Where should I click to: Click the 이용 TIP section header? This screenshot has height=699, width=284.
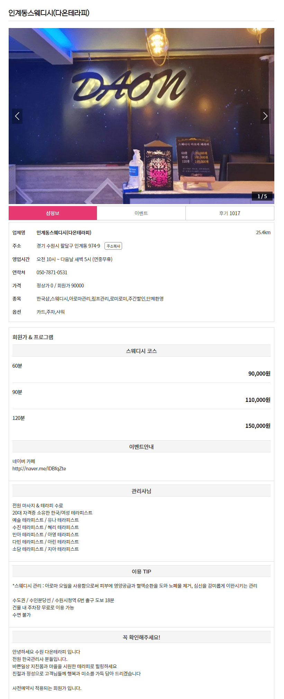click(141, 571)
